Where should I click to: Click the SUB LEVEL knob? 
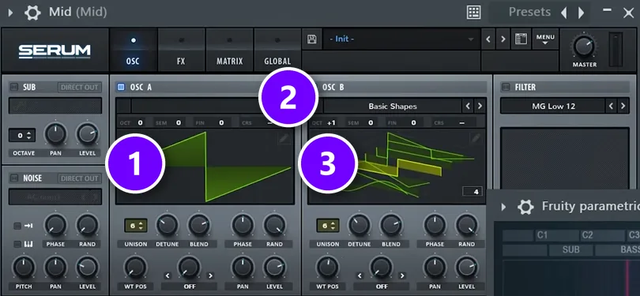tap(88, 134)
